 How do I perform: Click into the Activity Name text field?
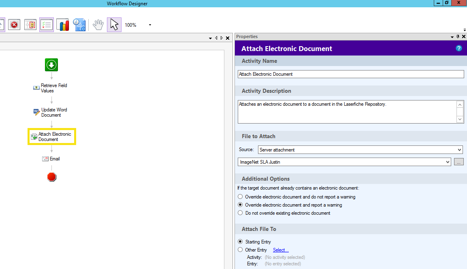click(x=350, y=74)
